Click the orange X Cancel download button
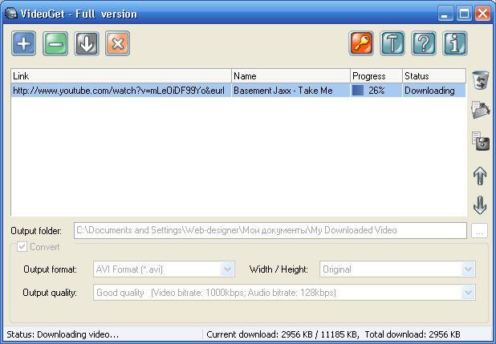The width and height of the screenshot is (496, 344). (x=117, y=43)
